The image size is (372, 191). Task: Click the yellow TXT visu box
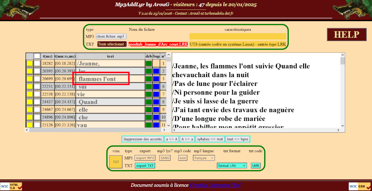click(116, 162)
